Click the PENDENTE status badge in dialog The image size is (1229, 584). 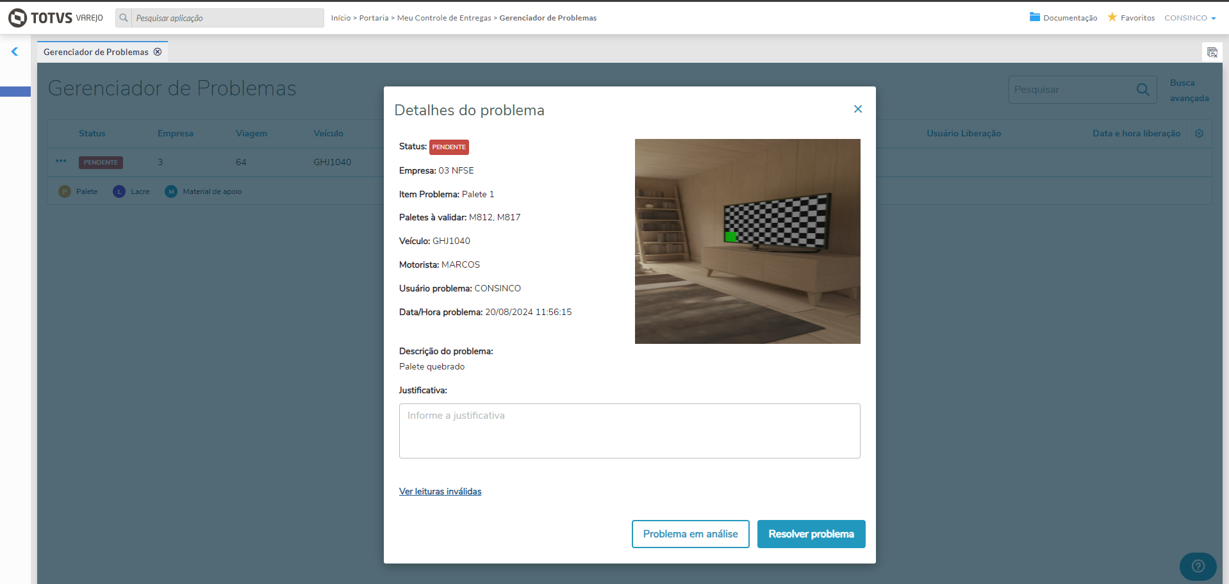(x=449, y=147)
